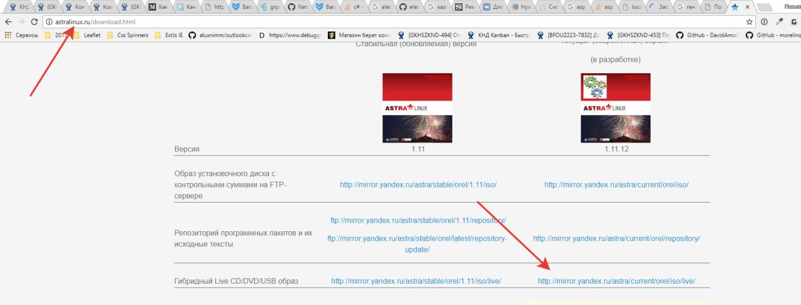Open current orel iso live link

616,281
